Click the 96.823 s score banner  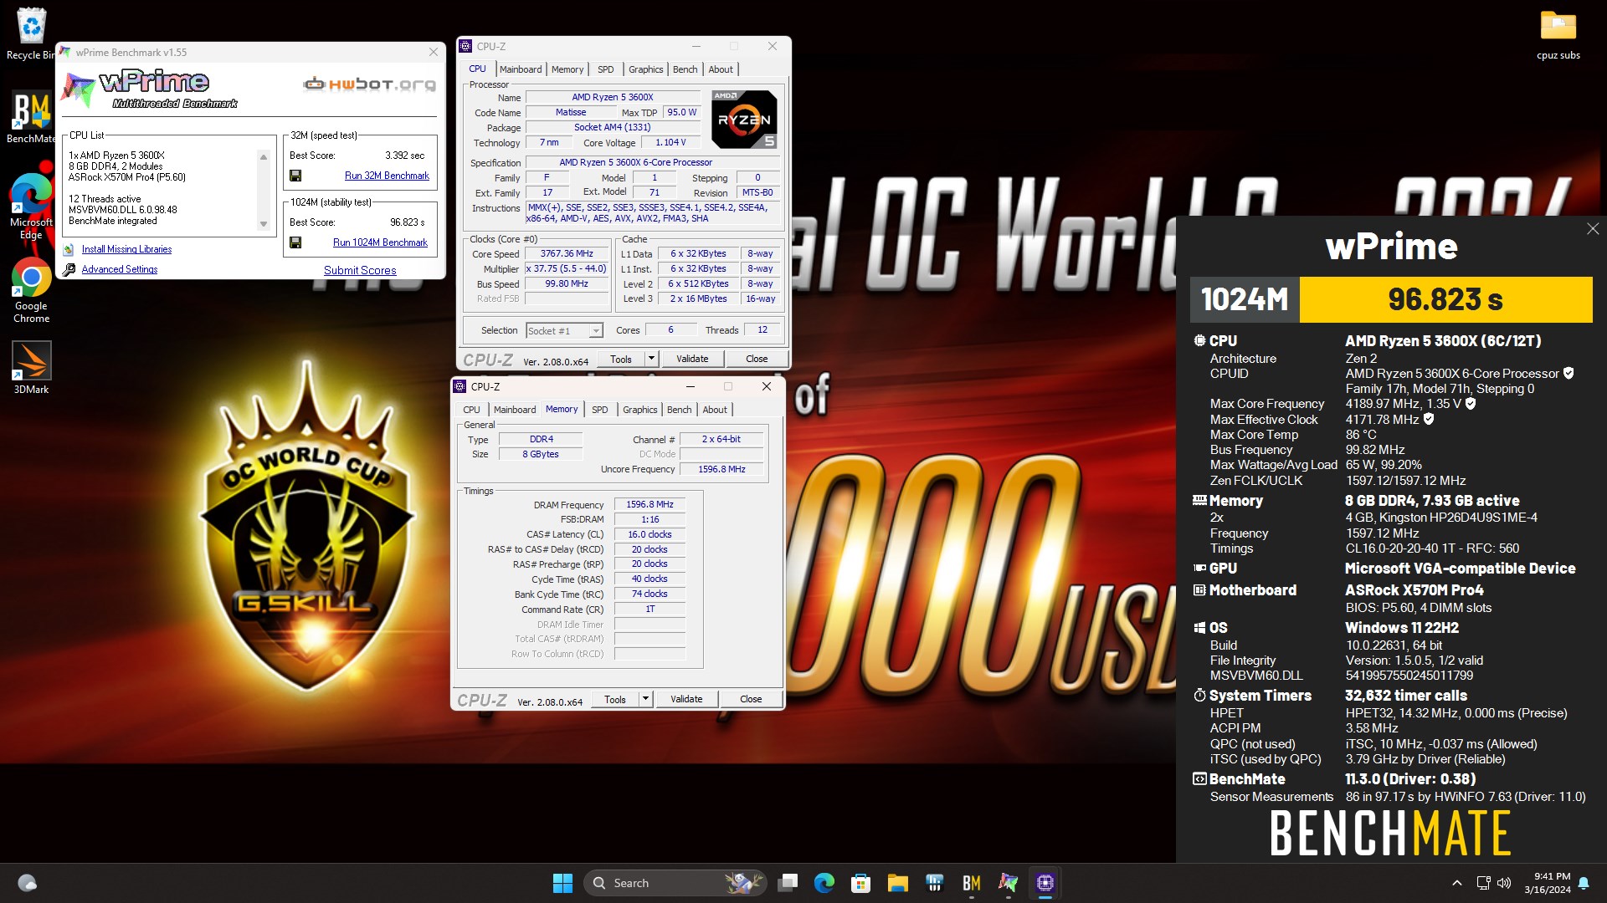(1445, 299)
